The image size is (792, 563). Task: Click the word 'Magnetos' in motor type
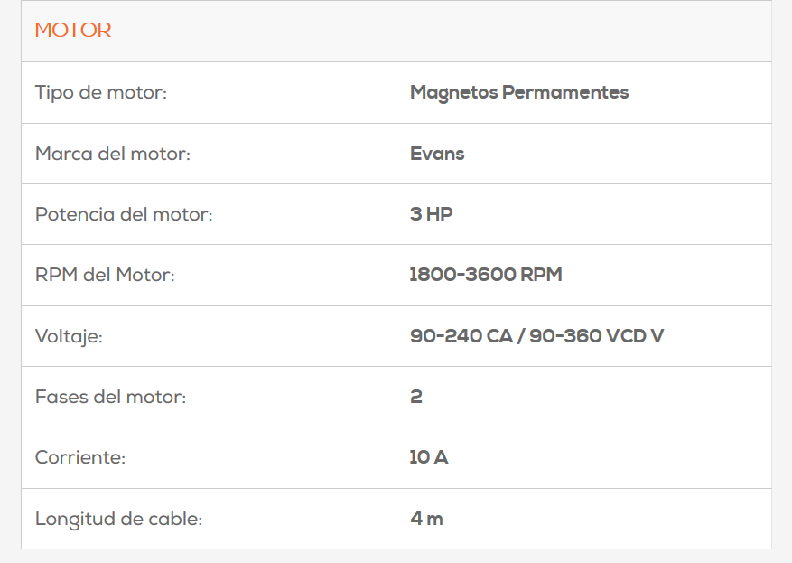click(453, 93)
